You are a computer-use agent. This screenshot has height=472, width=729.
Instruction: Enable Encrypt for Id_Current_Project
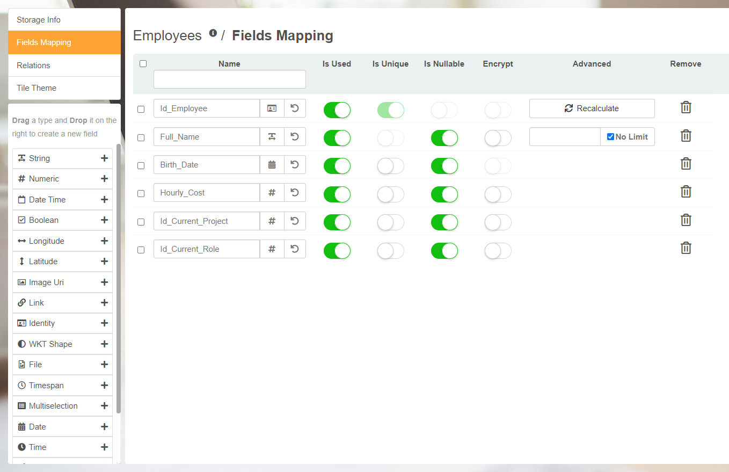coord(498,222)
